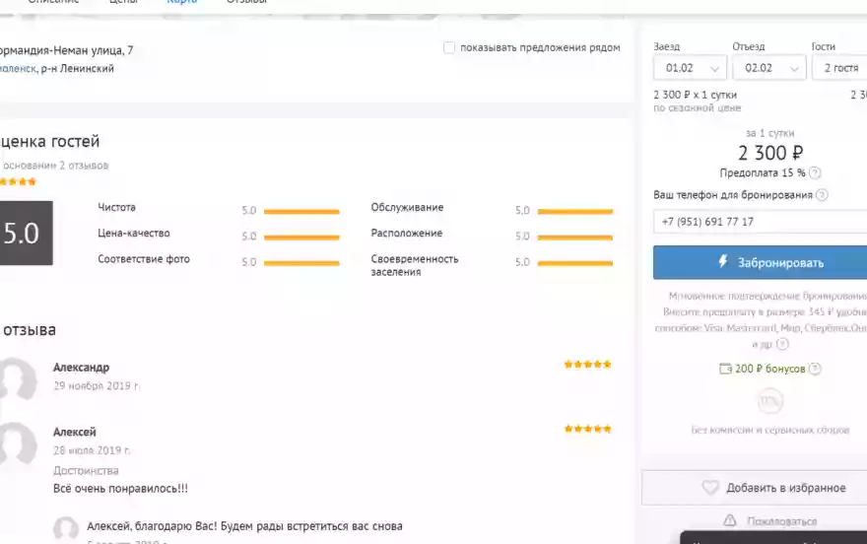The height and width of the screenshot is (544, 867).
Task: Click help icon after payment methods text
Action: coord(782,344)
